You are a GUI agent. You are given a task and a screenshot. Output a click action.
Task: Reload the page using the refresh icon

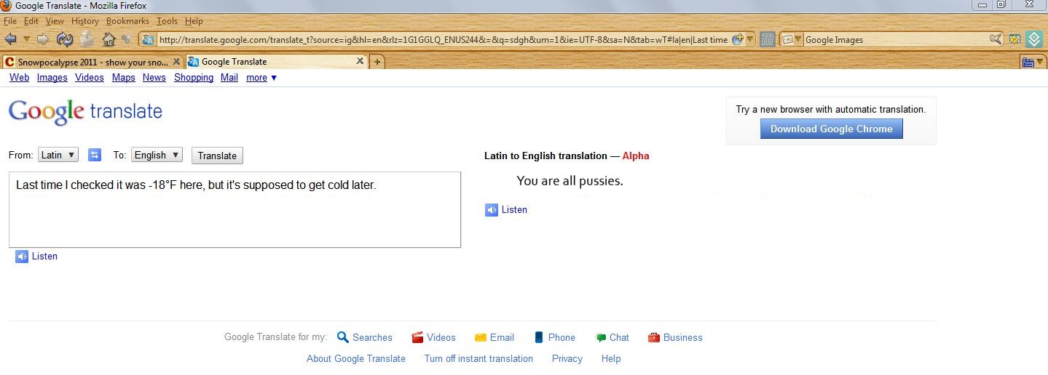tap(65, 39)
